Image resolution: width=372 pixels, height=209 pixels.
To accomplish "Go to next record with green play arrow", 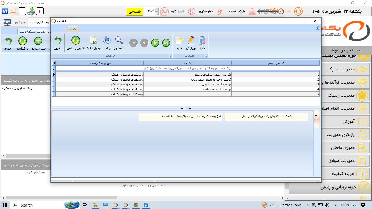I will click(x=155, y=43).
